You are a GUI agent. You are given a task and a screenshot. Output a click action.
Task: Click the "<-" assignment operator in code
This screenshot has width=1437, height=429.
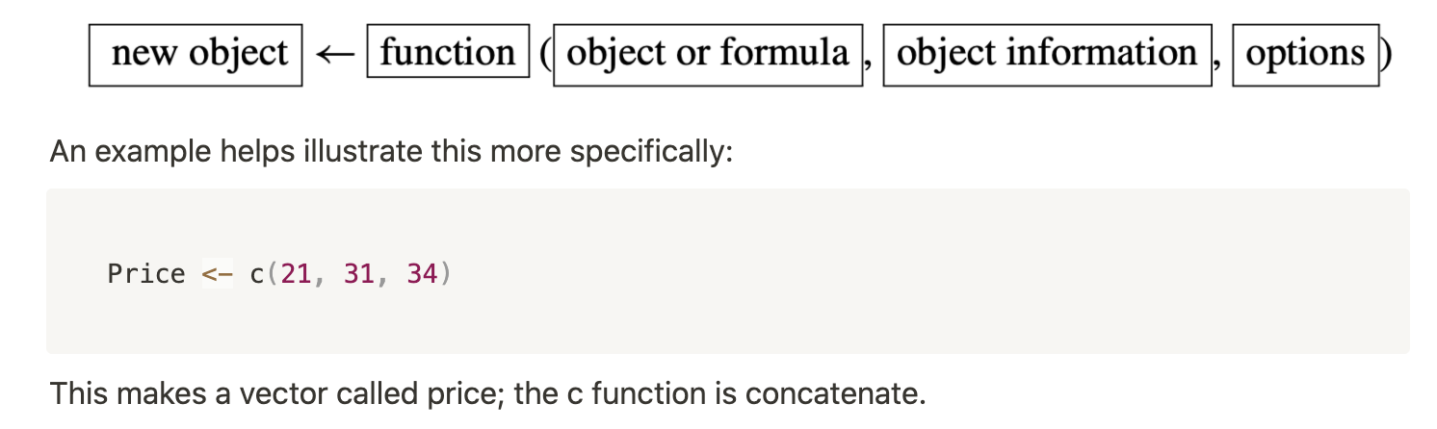[x=218, y=275]
